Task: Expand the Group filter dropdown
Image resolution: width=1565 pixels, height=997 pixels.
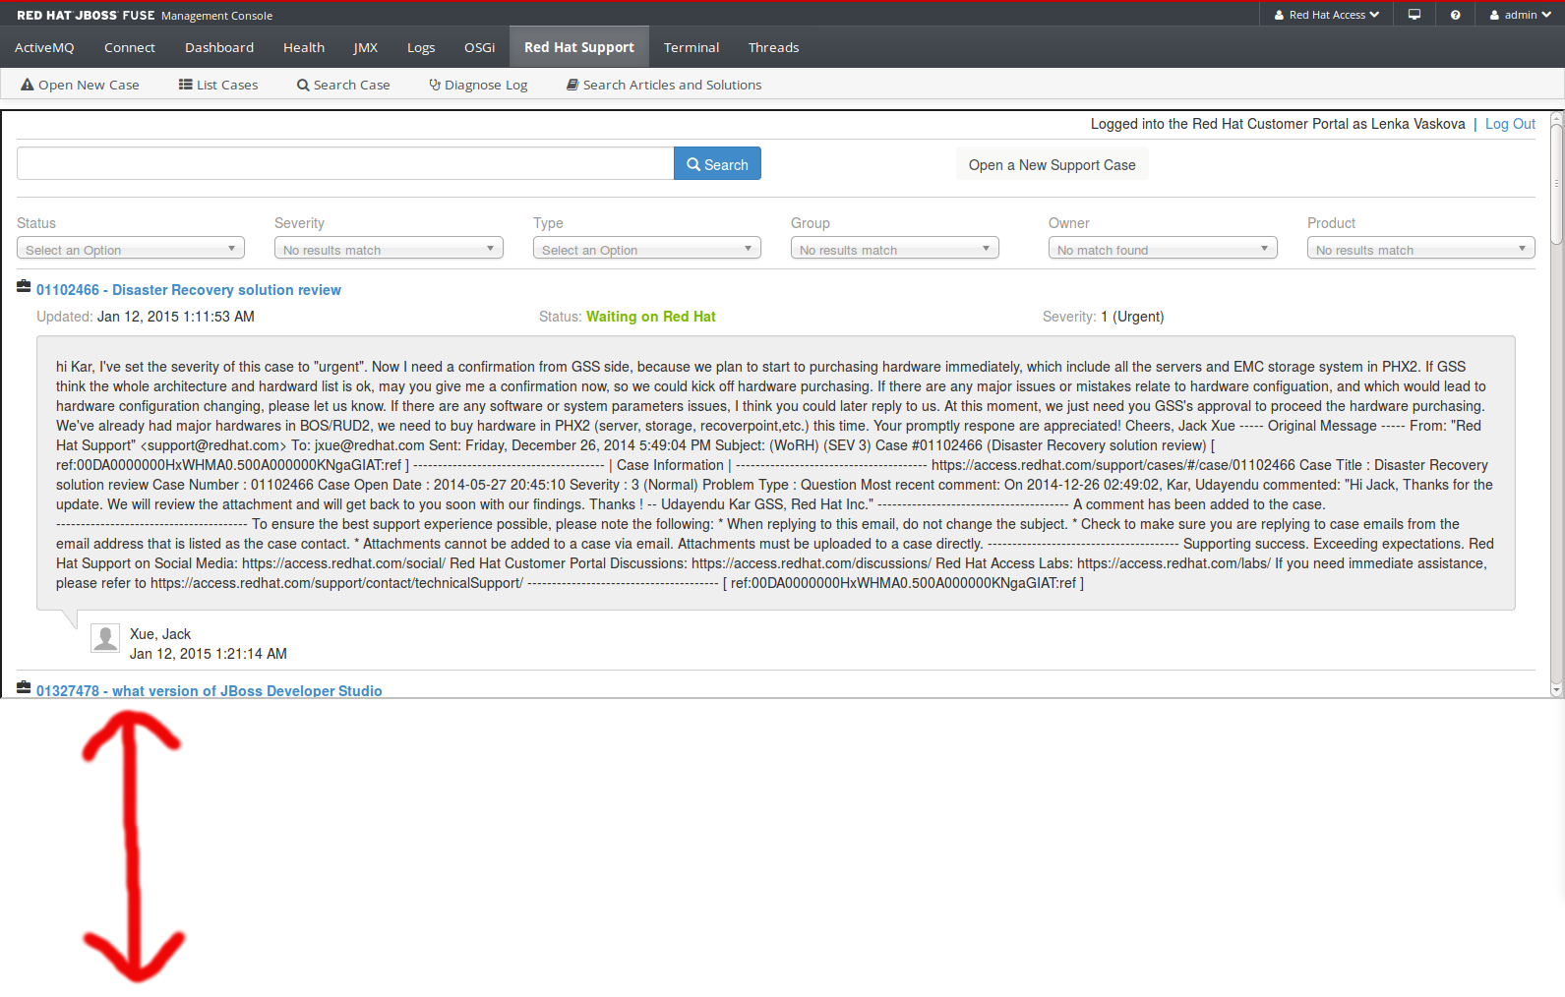Action: coord(895,249)
